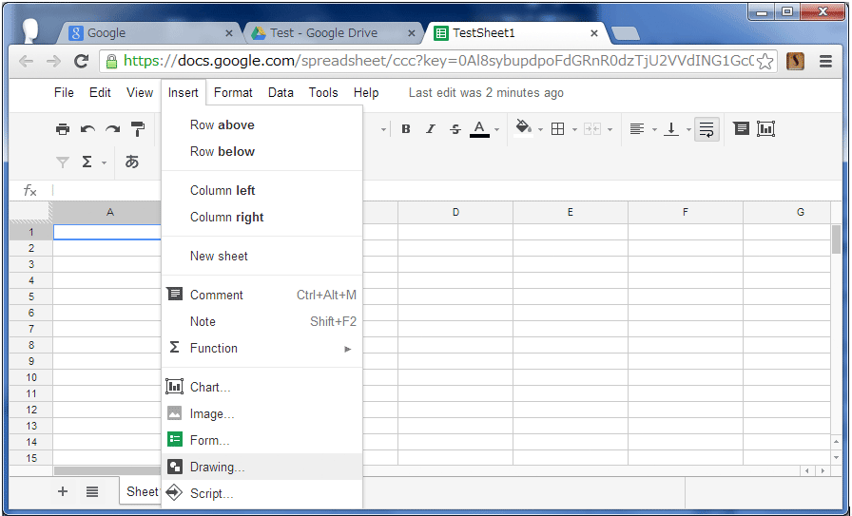The image size is (852, 516).
Task: Expand the Function submenu
Action: coord(261,348)
